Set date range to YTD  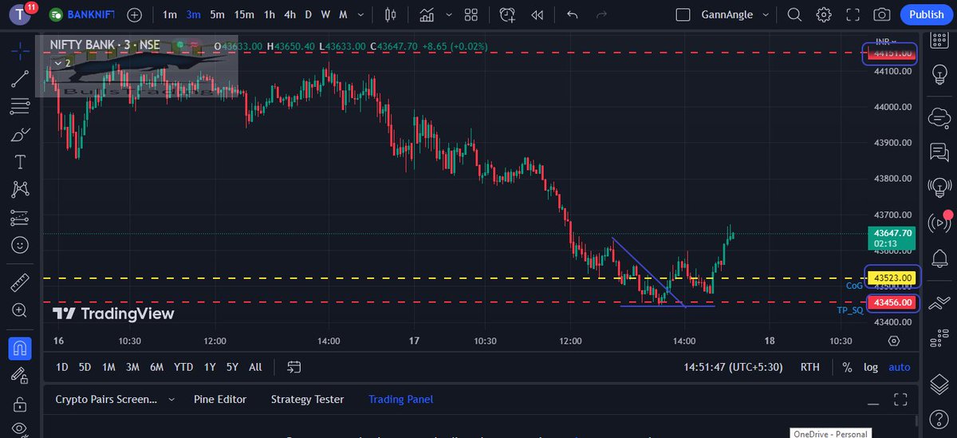pos(183,367)
